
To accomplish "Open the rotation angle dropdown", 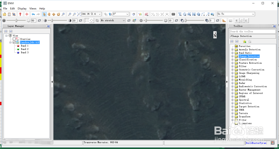I will [x=128, y=14].
